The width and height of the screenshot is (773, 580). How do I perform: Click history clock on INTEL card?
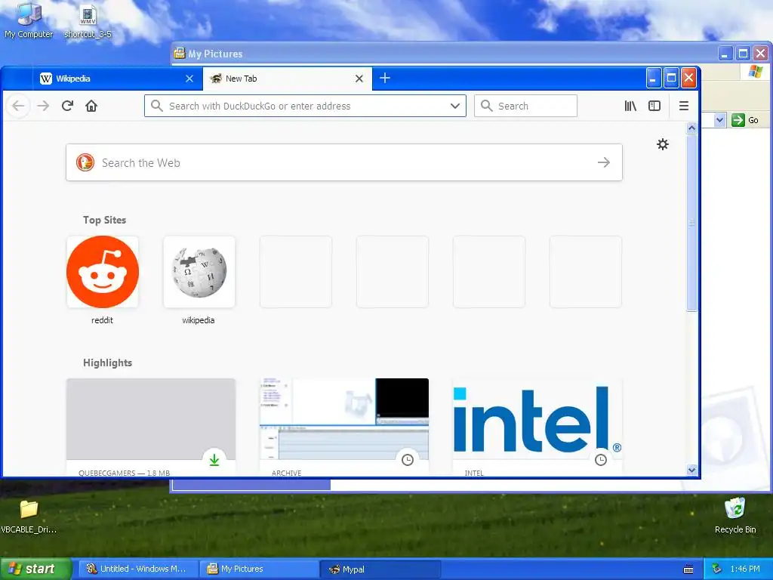[x=600, y=460]
